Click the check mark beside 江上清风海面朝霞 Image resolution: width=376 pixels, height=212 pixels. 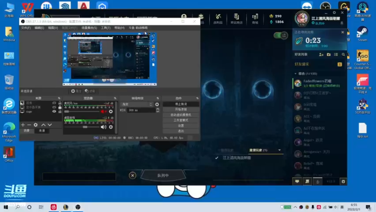217,158
